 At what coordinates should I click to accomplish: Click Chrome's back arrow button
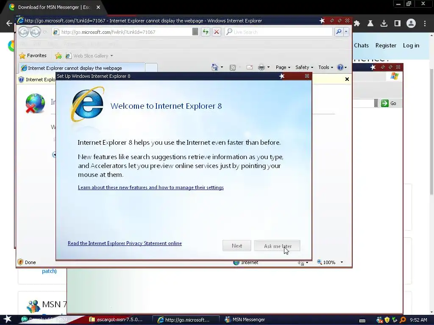click(9, 24)
